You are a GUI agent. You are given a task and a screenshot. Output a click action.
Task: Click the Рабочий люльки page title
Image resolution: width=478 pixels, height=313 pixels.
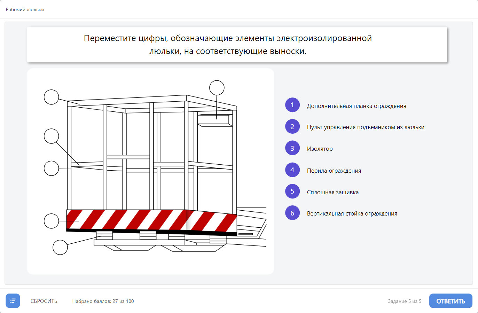(x=25, y=9)
